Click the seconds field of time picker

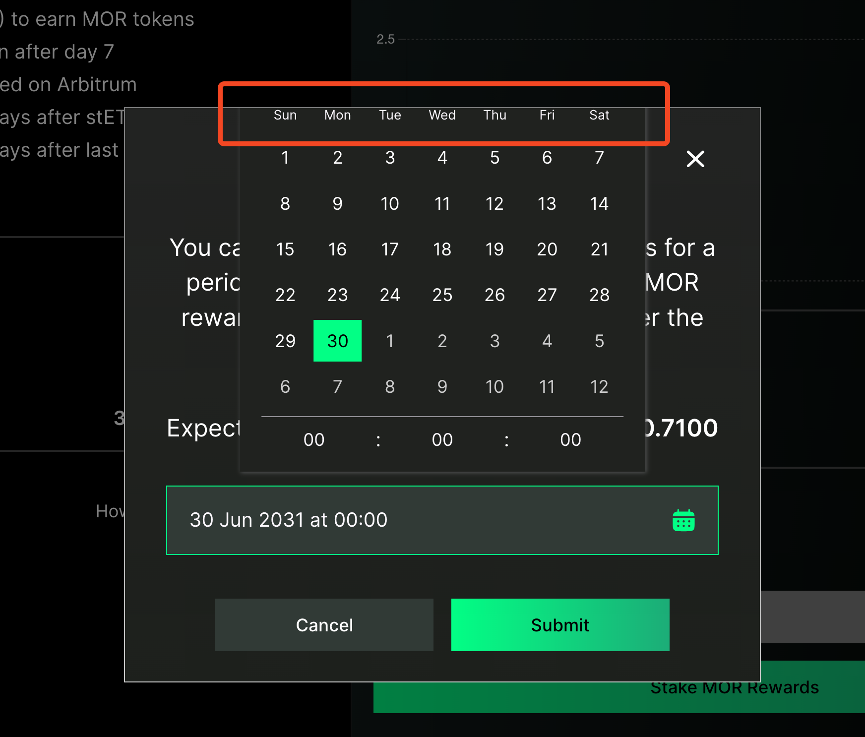click(x=570, y=440)
